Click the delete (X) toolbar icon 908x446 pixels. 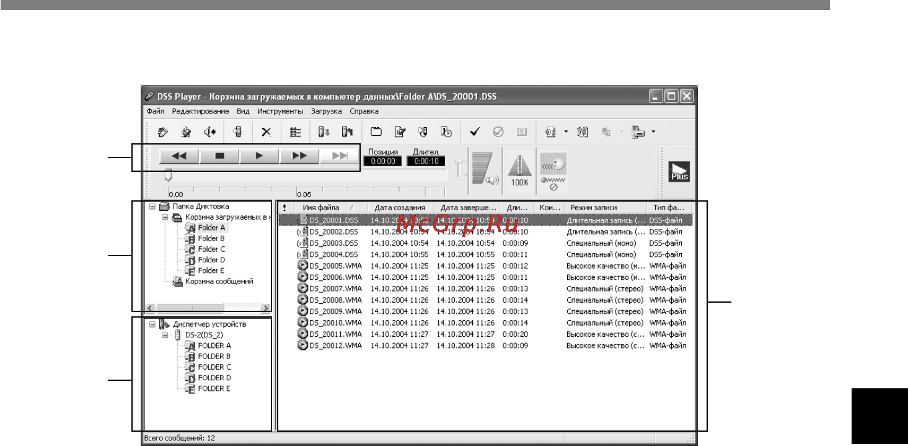pyautogui.click(x=265, y=132)
